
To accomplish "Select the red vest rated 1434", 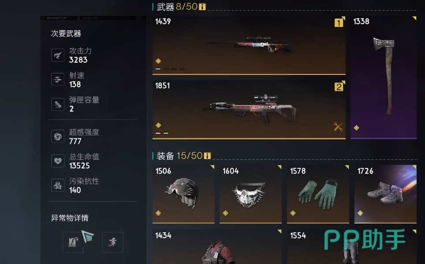I will tap(217, 247).
